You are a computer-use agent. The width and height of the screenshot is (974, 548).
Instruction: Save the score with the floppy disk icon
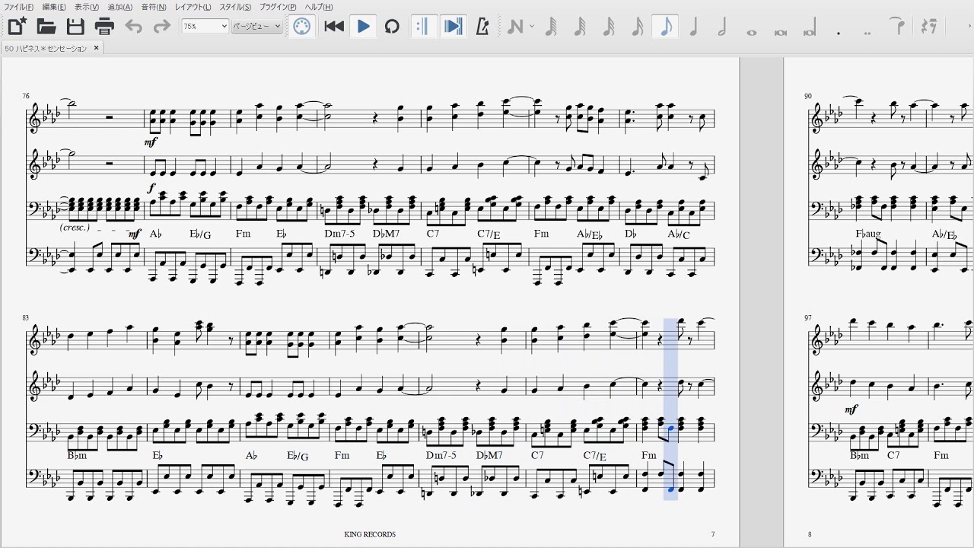(x=75, y=27)
